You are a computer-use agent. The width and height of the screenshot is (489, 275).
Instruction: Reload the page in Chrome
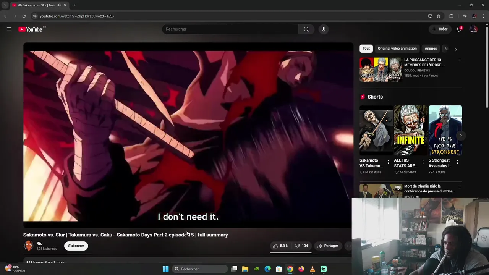click(24, 16)
